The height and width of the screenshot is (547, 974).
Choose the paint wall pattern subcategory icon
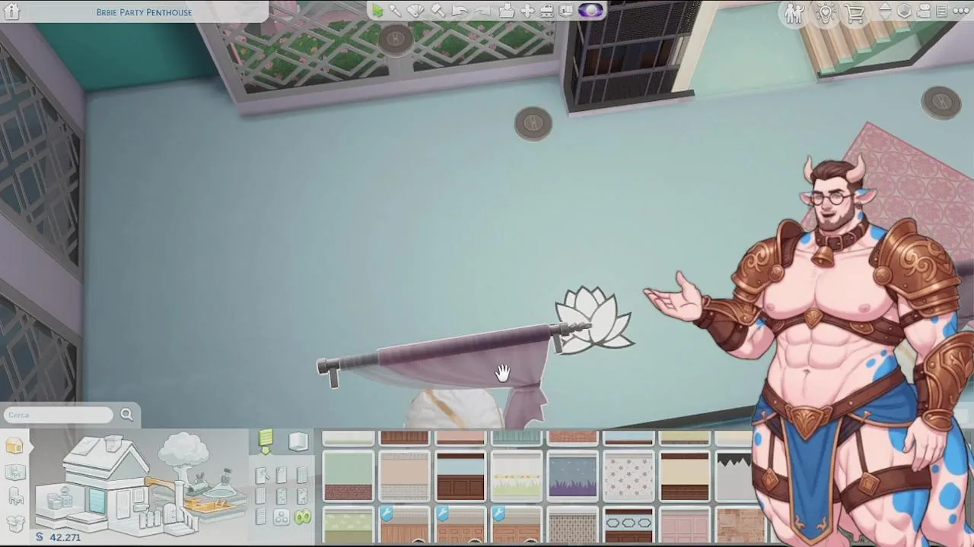[x=261, y=476]
